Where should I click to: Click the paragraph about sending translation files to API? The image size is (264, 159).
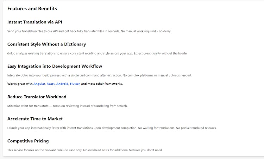click(89, 31)
